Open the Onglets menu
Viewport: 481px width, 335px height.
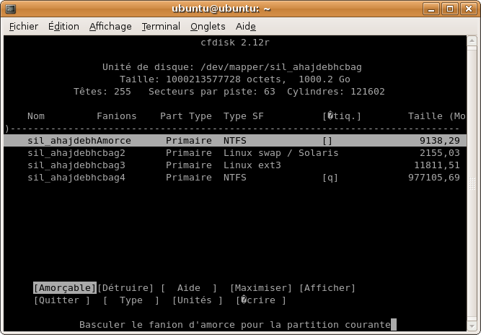coord(208,26)
